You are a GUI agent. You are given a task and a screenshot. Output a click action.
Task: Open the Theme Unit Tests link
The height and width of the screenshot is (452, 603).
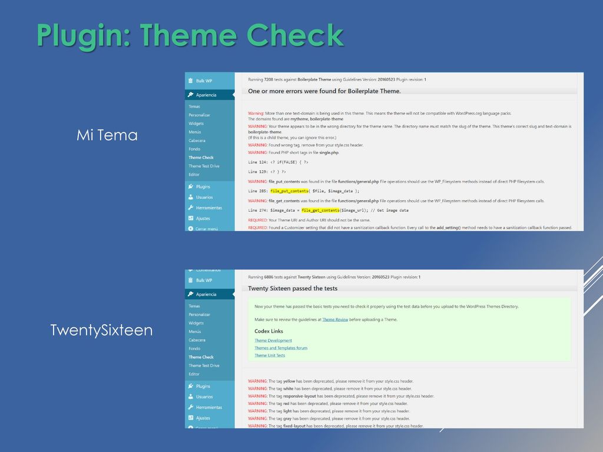tap(270, 355)
